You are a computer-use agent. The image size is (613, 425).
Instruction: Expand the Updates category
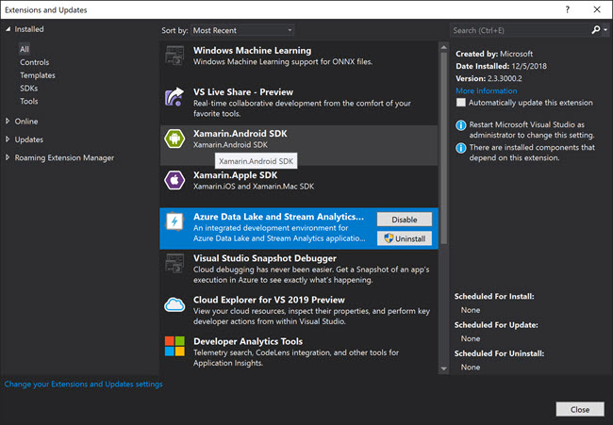[8, 139]
